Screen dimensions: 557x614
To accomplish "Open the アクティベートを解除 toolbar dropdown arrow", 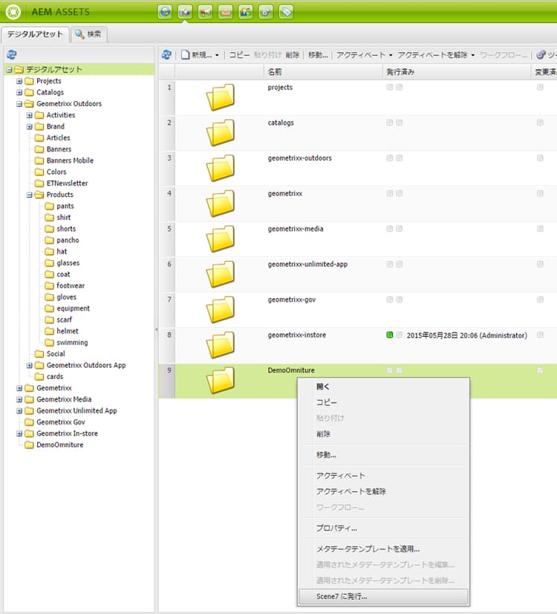I will click(473, 55).
